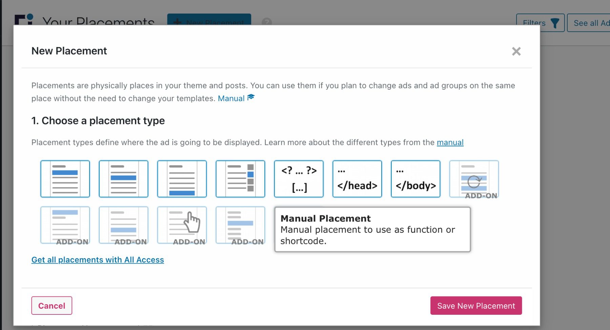
Task: Click the See all Ads button
Action: pos(591,23)
